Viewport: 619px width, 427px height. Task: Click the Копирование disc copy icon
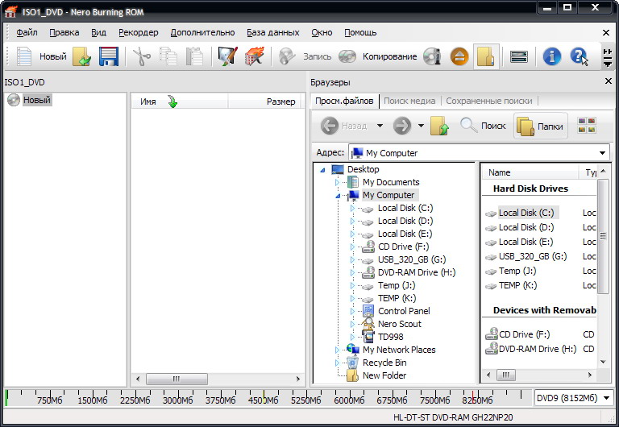[347, 56]
